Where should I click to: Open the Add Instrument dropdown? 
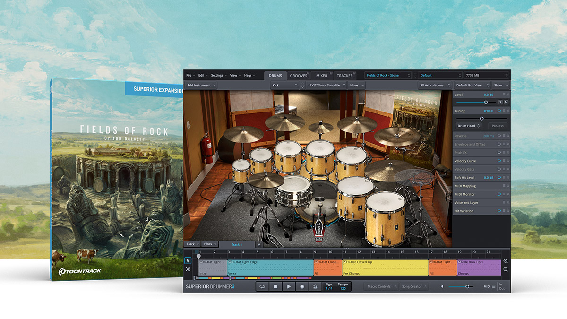(x=201, y=86)
